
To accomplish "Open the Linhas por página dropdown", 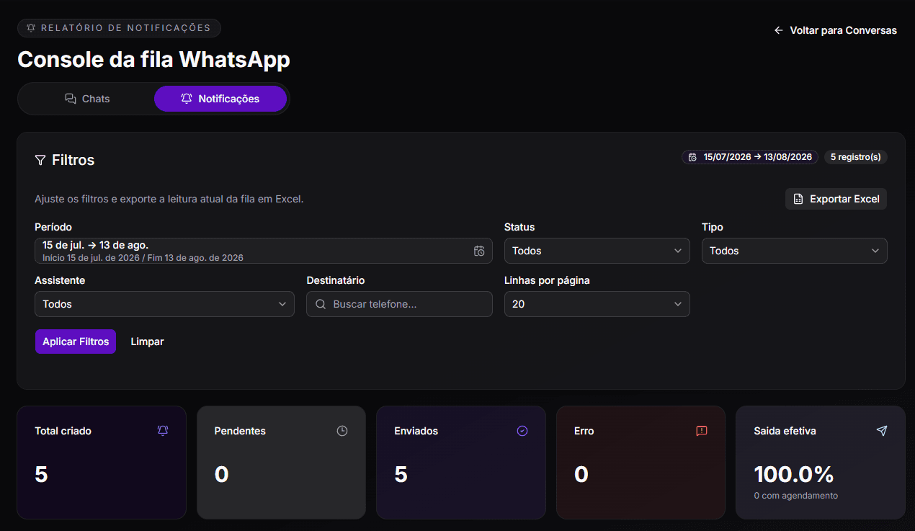I will tap(597, 304).
